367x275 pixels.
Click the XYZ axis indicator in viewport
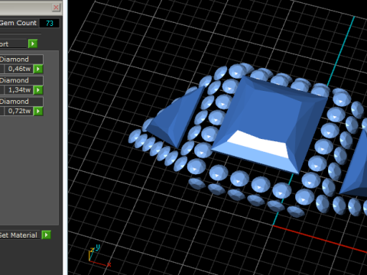click(x=99, y=256)
